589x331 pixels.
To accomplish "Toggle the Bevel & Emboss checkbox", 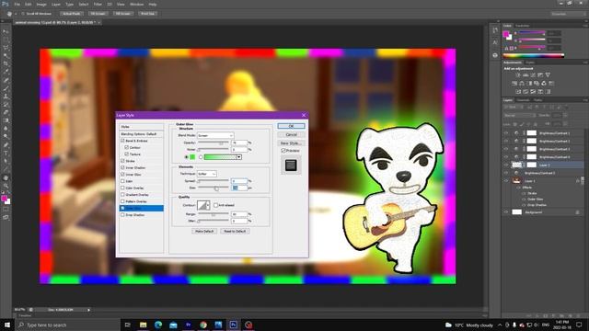I will coord(122,141).
